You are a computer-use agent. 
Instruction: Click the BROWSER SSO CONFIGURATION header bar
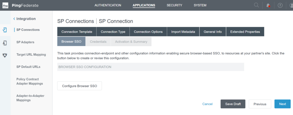click(151, 67)
